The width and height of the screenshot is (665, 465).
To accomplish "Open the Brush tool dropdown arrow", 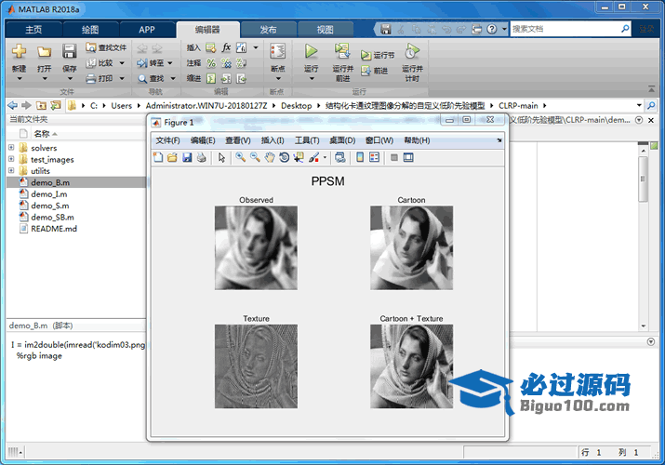I will click(x=325, y=157).
